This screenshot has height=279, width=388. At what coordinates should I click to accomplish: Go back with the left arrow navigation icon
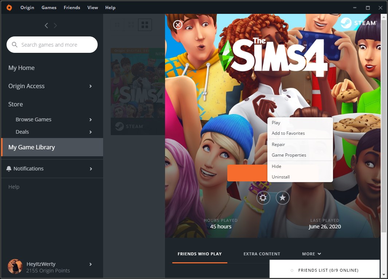(46, 25)
